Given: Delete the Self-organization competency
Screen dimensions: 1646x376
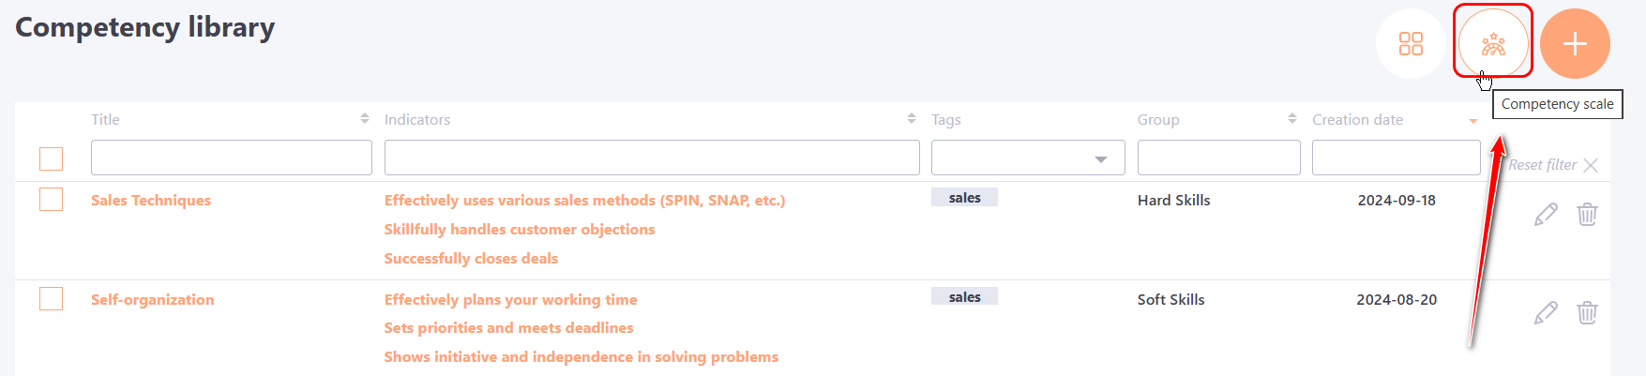Looking at the screenshot, I should pyautogui.click(x=1587, y=312).
